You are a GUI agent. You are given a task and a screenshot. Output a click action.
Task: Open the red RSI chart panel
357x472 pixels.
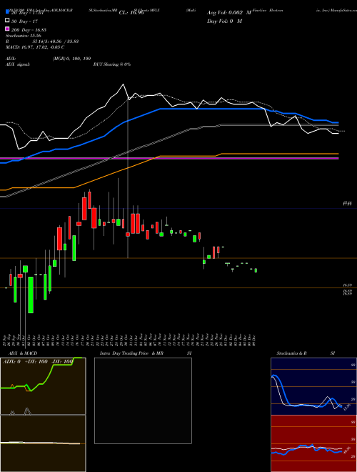(x=313, y=443)
